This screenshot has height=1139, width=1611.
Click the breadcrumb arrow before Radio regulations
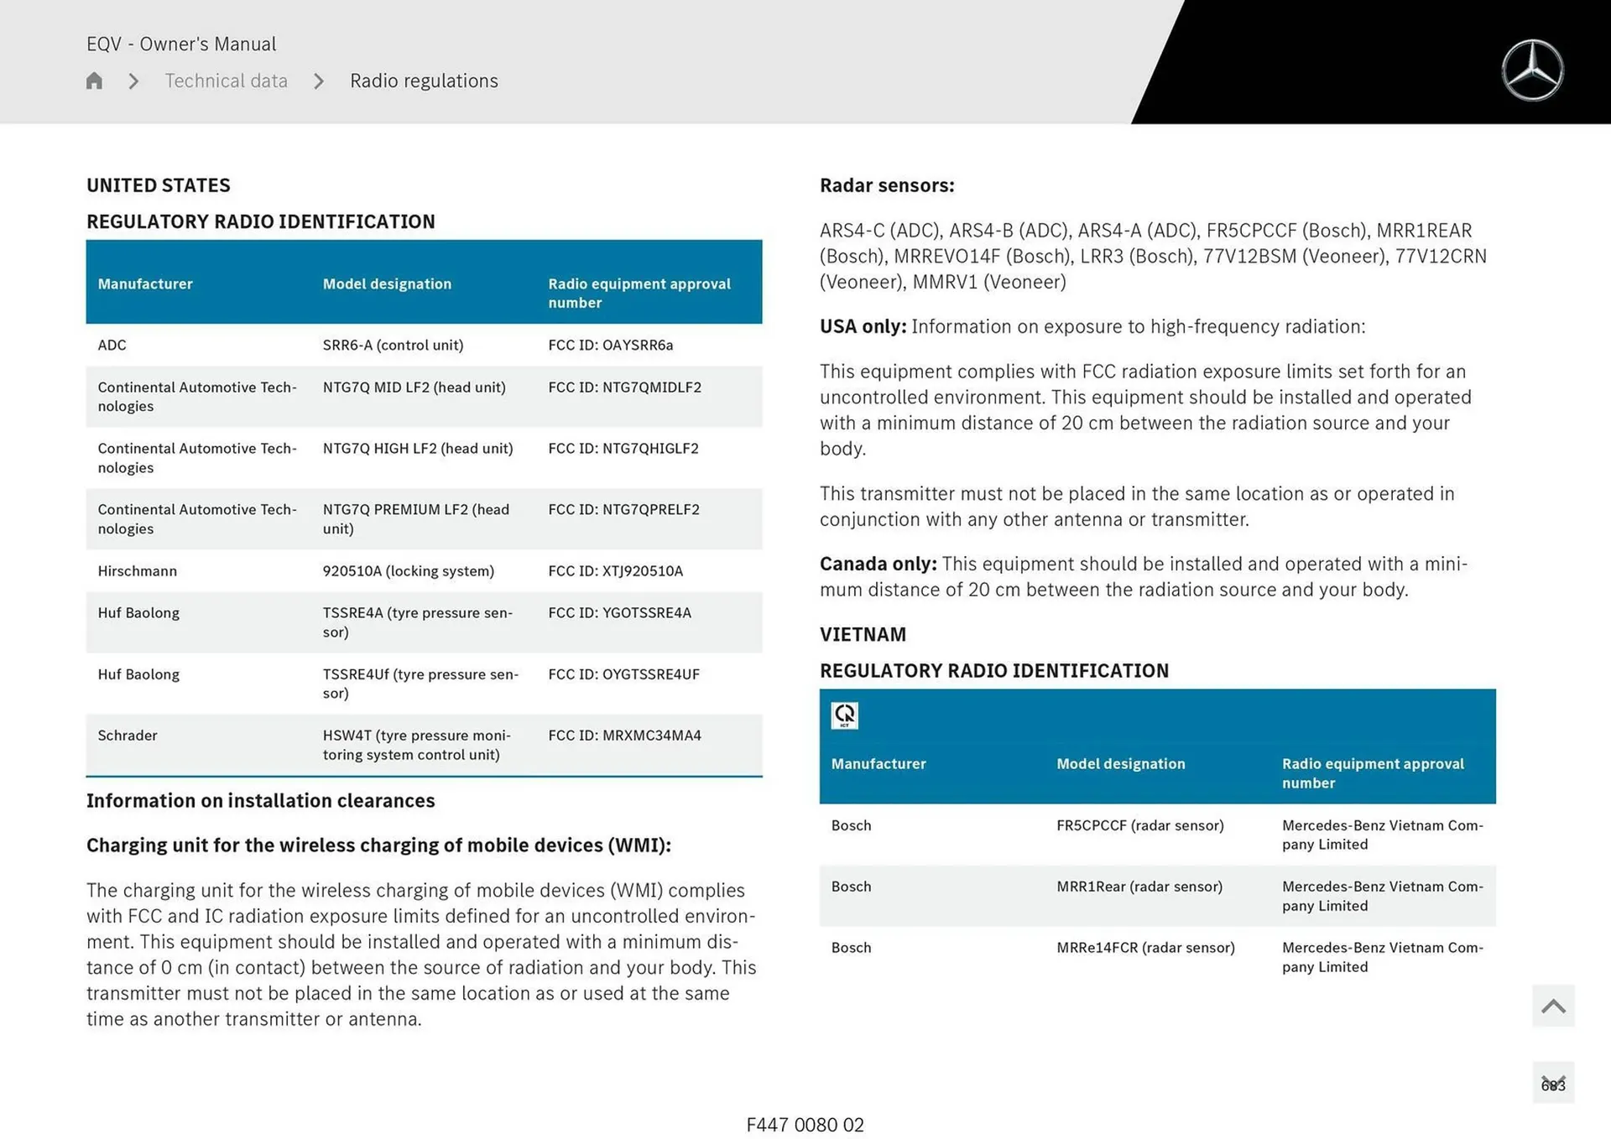click(x=319, y=81)
